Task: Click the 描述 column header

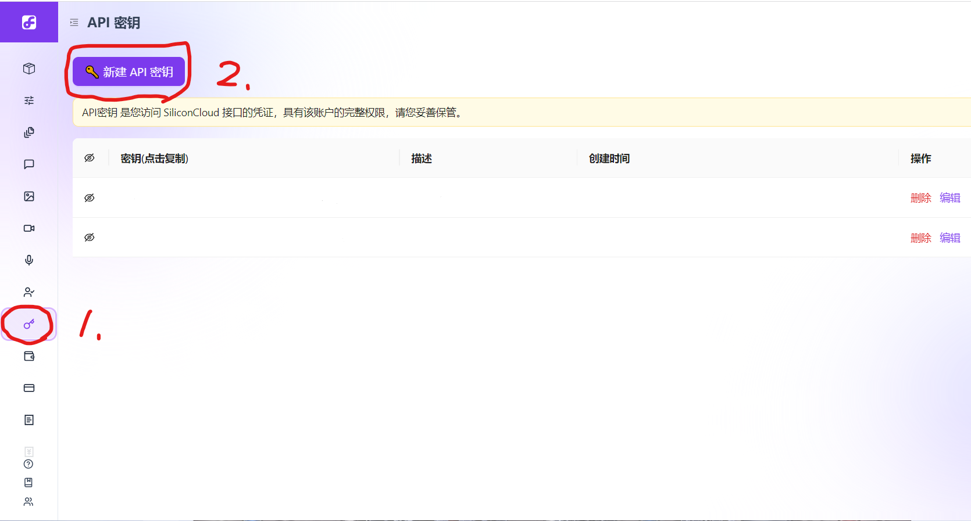Action: (x=422, y=159)
